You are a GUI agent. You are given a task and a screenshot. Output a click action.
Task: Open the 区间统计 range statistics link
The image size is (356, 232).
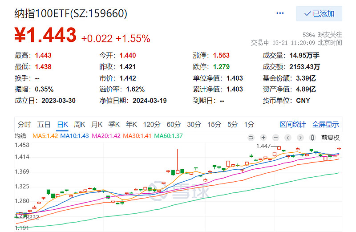293,125
